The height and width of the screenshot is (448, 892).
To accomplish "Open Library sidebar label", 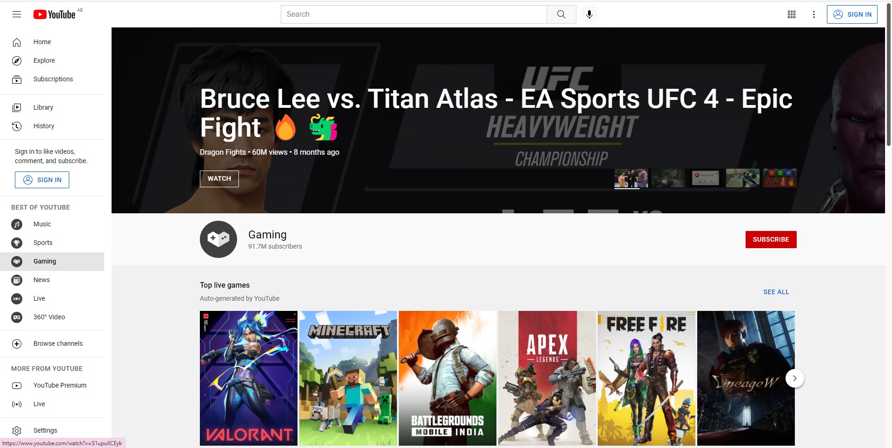I will 43,107.
